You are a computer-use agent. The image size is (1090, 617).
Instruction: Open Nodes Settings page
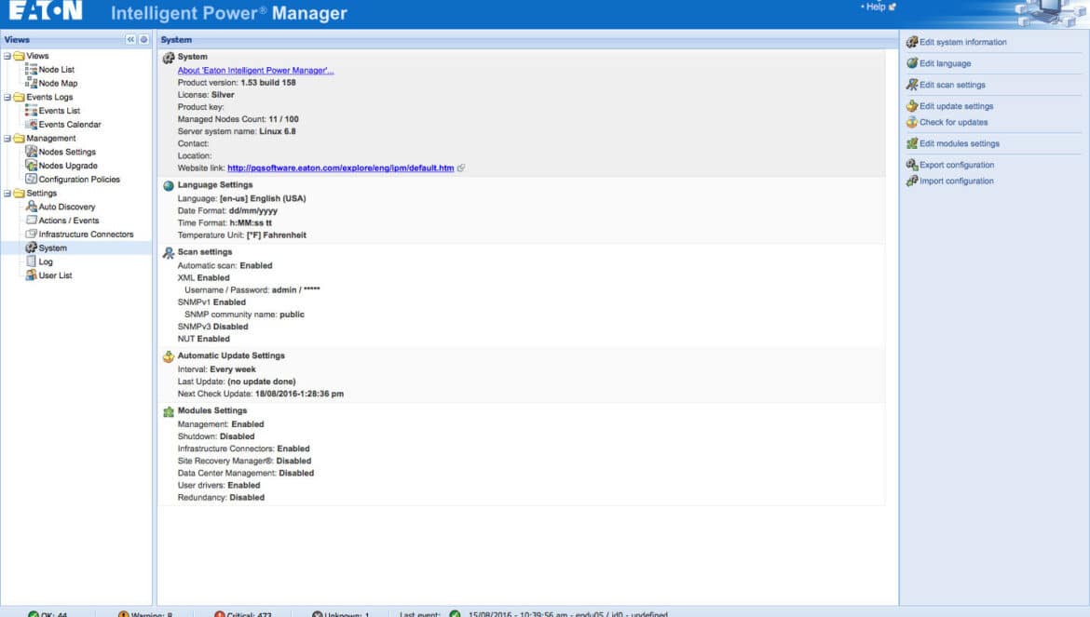[67, 152]
